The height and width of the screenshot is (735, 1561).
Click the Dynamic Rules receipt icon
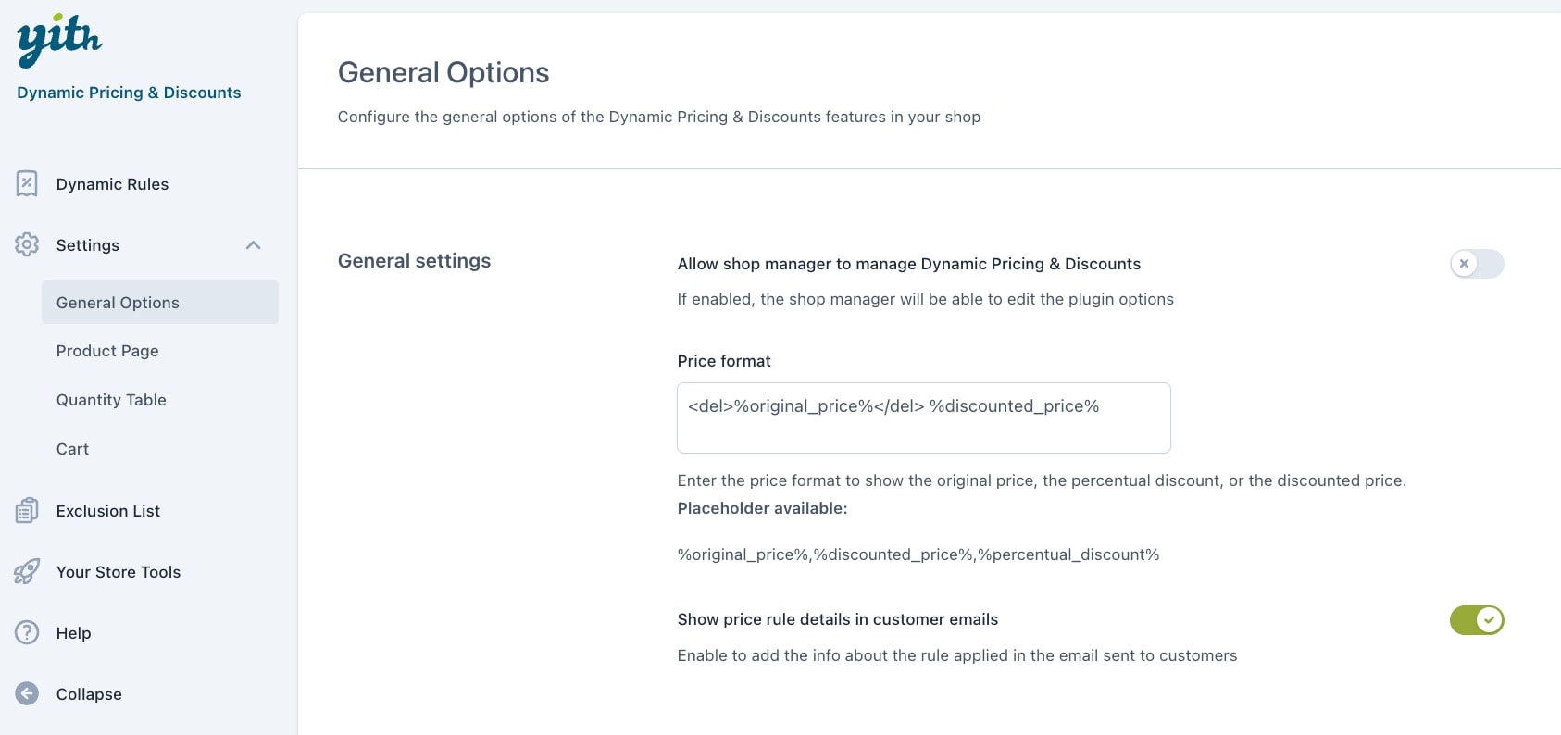(x=27, y=183)
